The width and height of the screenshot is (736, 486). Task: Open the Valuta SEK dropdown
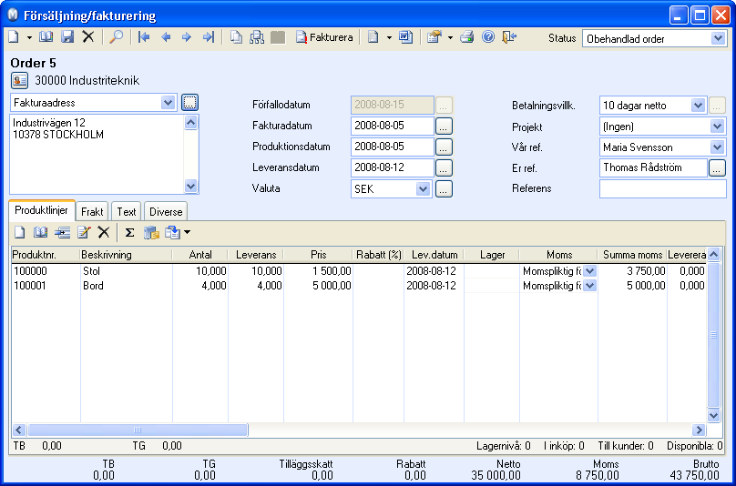[423, 189]
